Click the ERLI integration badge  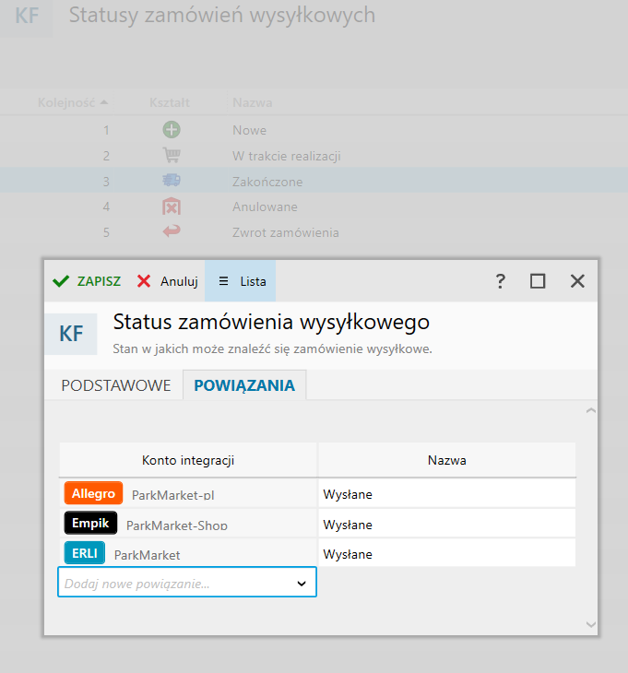(85, 553)
